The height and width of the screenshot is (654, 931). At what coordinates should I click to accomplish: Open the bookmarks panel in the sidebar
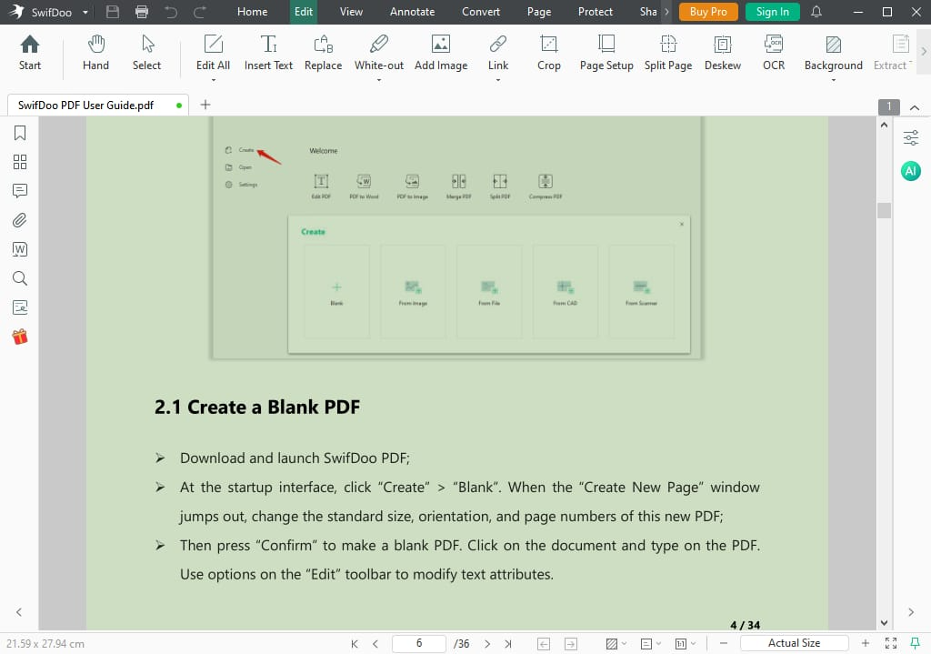pos(20,133)
